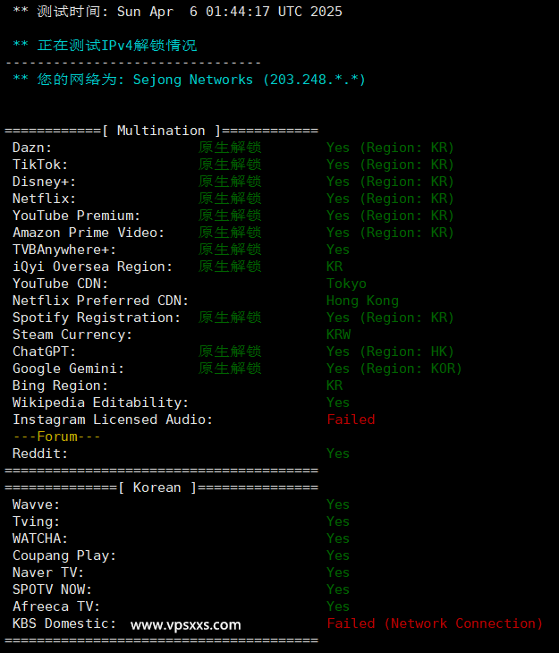Click the ---Forum--- divider text
The width and height of the screenshot is (559, 653).
click(x=56, y=437)
